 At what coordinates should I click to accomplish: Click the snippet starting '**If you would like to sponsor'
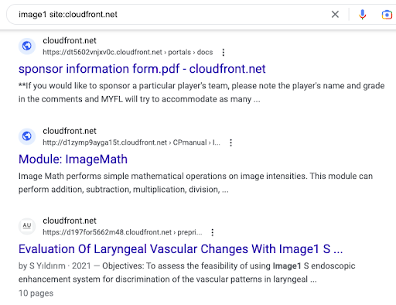[x=202, y=92]
